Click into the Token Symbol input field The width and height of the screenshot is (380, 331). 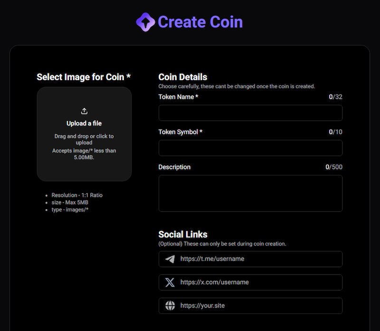click(x=250, y=148)
